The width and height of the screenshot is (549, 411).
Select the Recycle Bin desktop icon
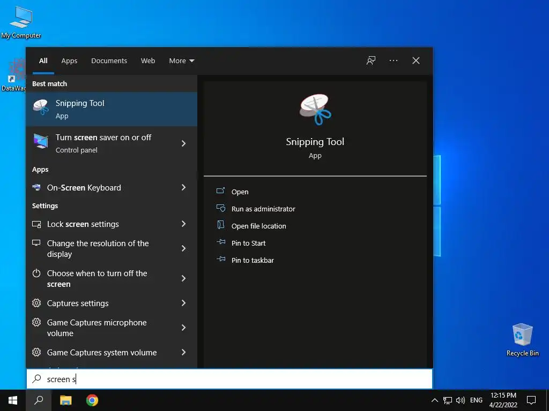click(x=522, y=340)
